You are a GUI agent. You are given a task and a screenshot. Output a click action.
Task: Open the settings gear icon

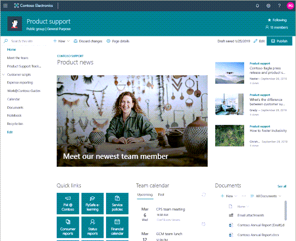(x=268, y=6)
